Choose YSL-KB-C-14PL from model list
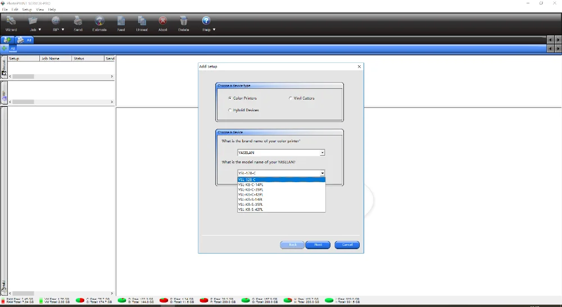Image resolution: width=562 pixels, height=307 pixels. click(282, 184)
